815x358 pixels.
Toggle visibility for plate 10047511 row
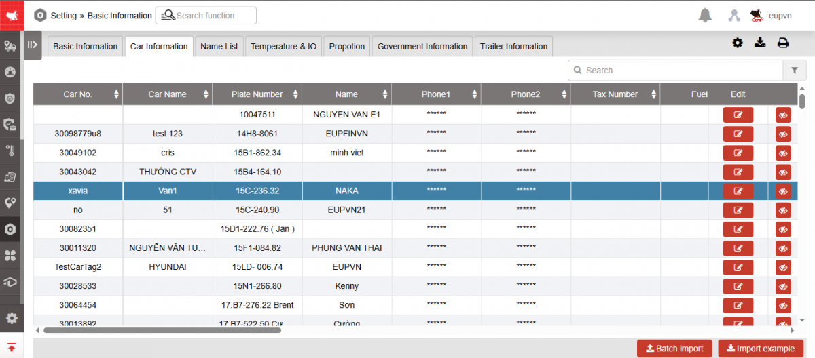[783, 115]
